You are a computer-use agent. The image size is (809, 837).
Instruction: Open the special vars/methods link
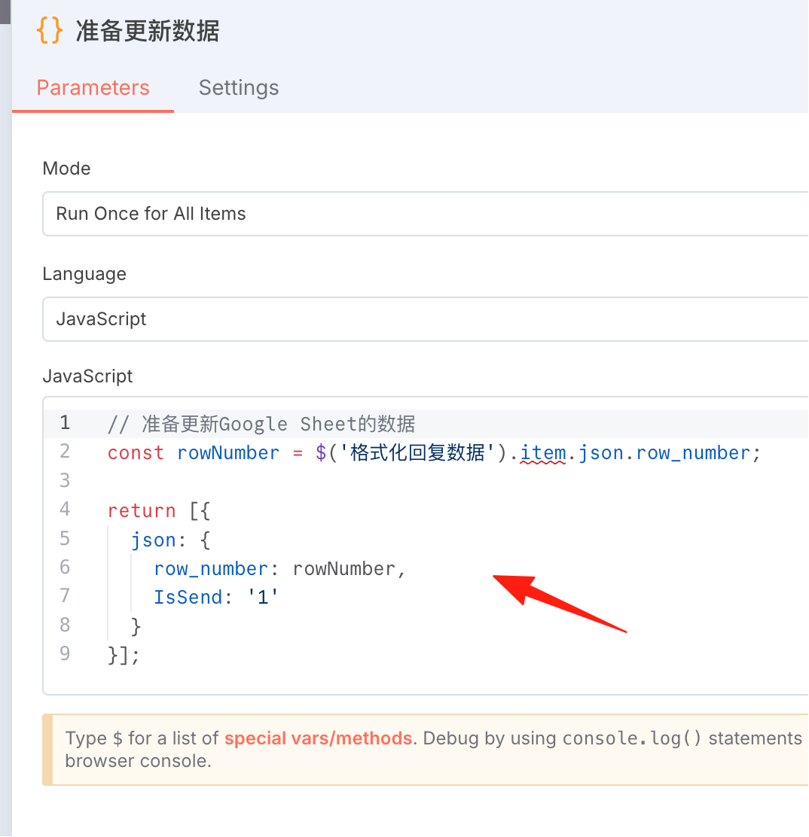pos(319,738)
